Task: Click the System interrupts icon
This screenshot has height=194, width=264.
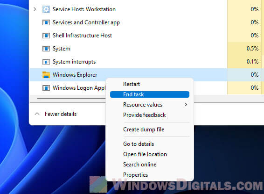Action: click(x=46, y=62)
